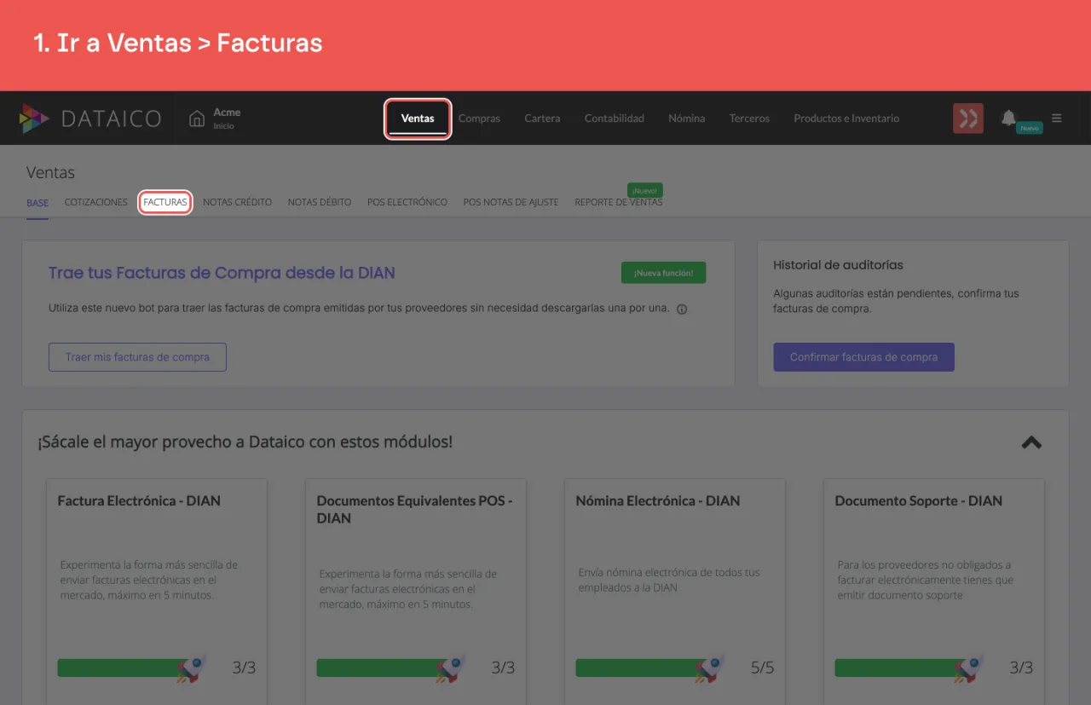Click Traer mis facturas de compra
Viewport: 1091px width, 705px height.
click(137, 357)
